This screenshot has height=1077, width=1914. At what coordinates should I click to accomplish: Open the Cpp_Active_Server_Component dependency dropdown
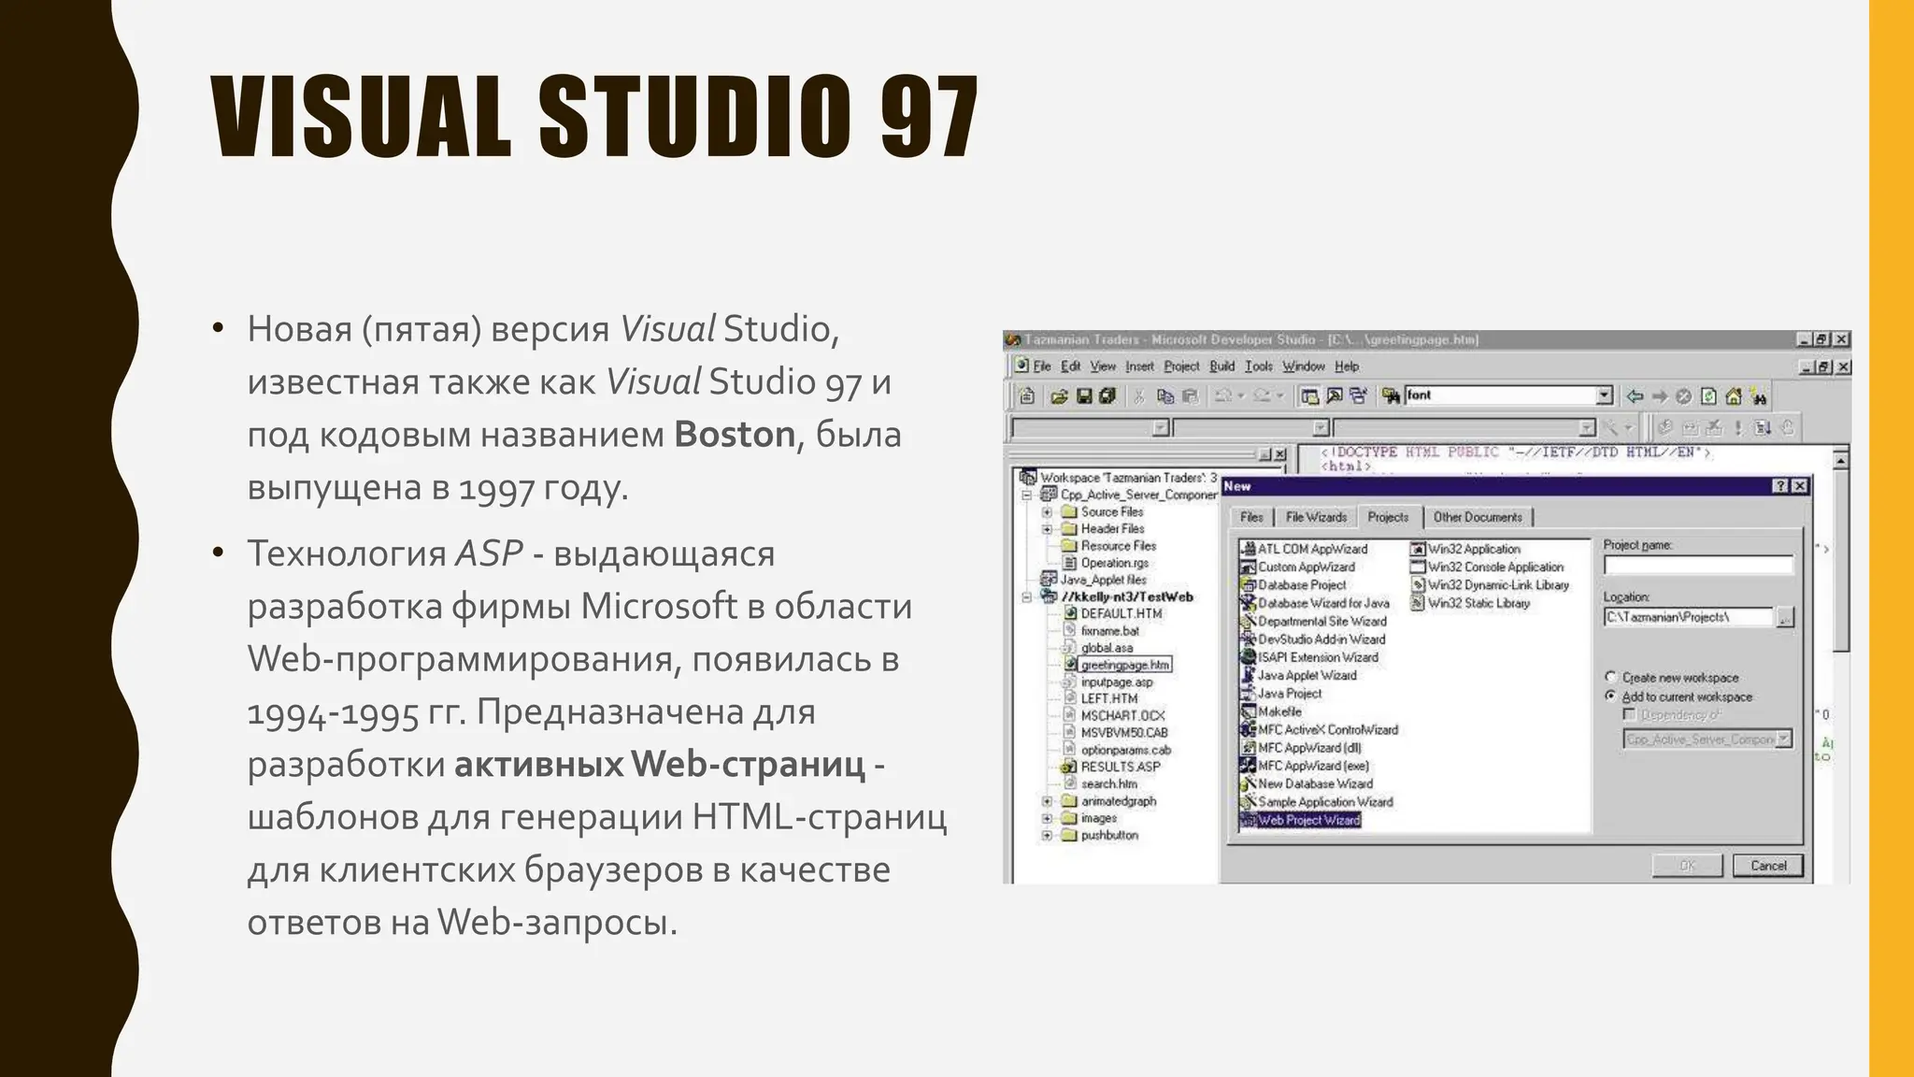point(1783,739)
